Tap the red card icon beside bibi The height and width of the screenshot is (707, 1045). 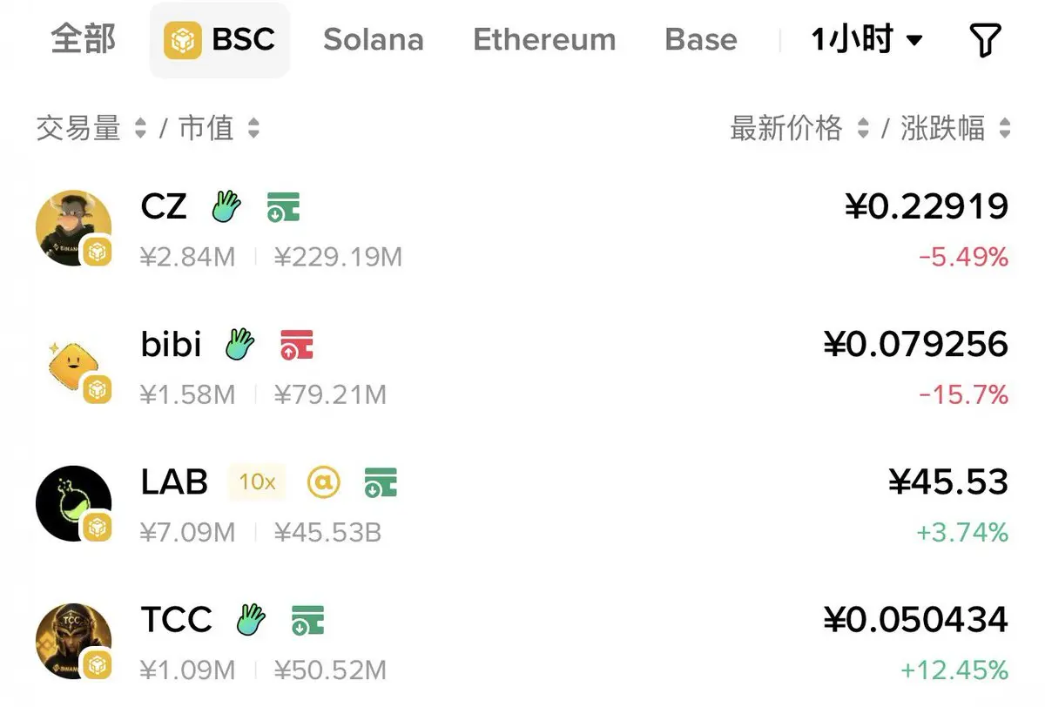pyautogui.click(x=297, y=345)
